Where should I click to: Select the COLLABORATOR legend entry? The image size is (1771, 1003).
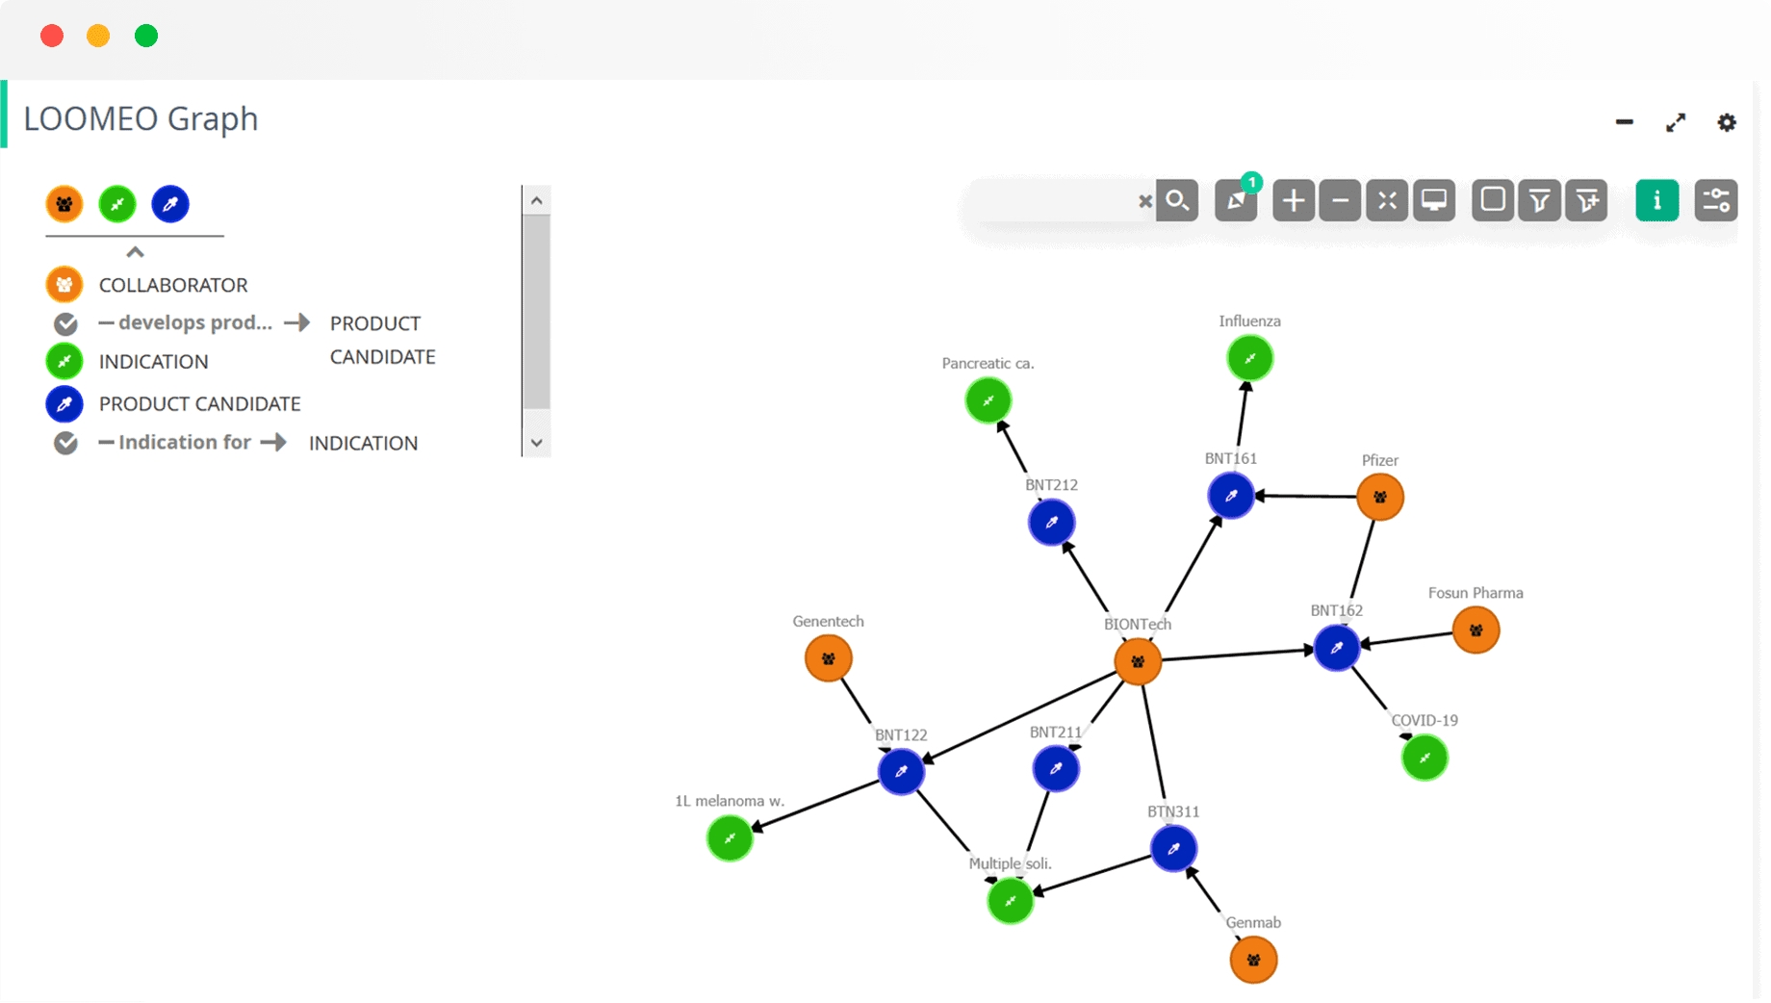click(173, 285)
